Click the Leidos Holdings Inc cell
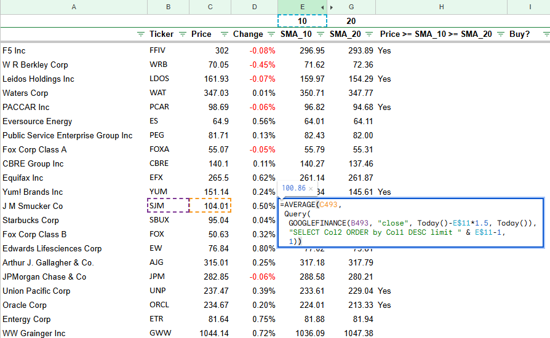This screenshot has width=550, height=338. coord(74,79)
